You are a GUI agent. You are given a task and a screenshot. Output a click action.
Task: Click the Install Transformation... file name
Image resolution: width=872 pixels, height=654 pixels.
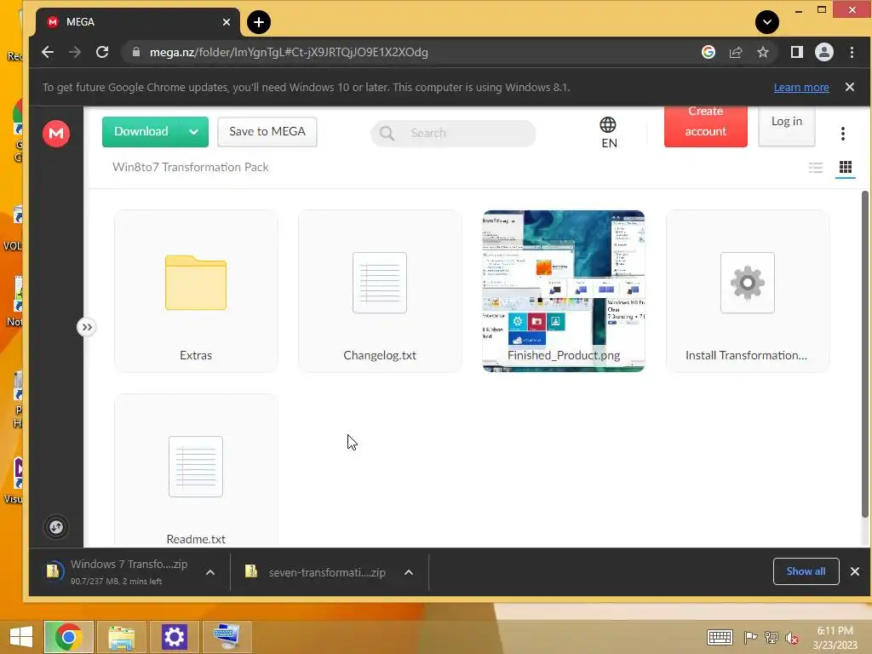(x=746, y=355)
